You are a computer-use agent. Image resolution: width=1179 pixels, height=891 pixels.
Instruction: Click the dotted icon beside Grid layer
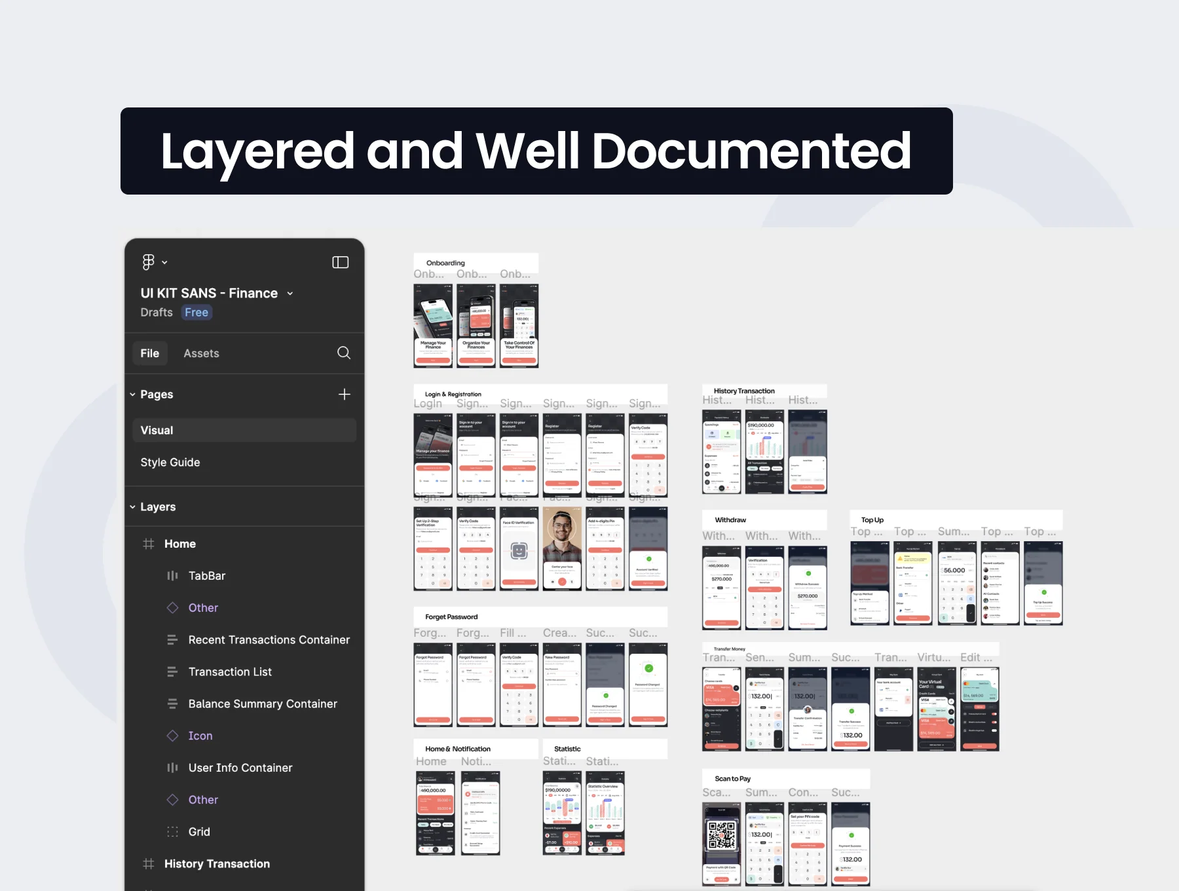click(172, 832)
